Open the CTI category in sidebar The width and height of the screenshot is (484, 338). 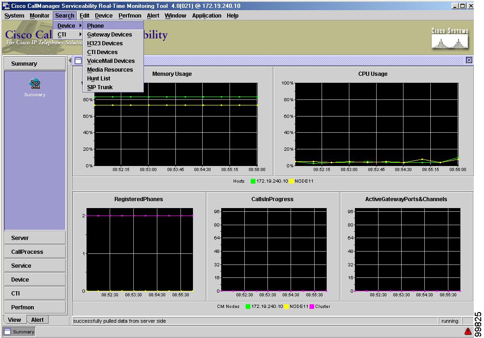tap(35, 294)
